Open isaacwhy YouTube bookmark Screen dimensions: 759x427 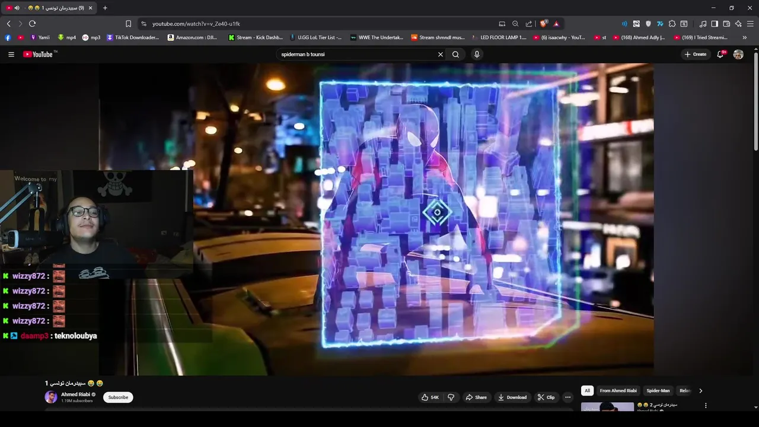pos(559,37)
